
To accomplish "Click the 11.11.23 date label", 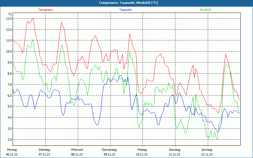I will pos(174,155).
